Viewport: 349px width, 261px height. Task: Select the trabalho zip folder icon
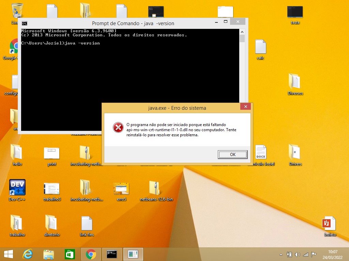pyautogui.click(x=17, y=226)
